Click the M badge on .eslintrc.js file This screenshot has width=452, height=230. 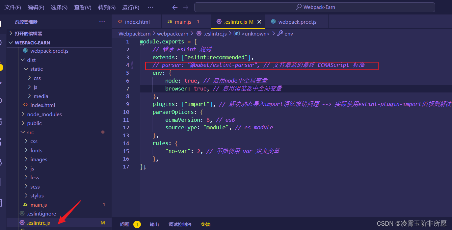[x=102, y=222]
